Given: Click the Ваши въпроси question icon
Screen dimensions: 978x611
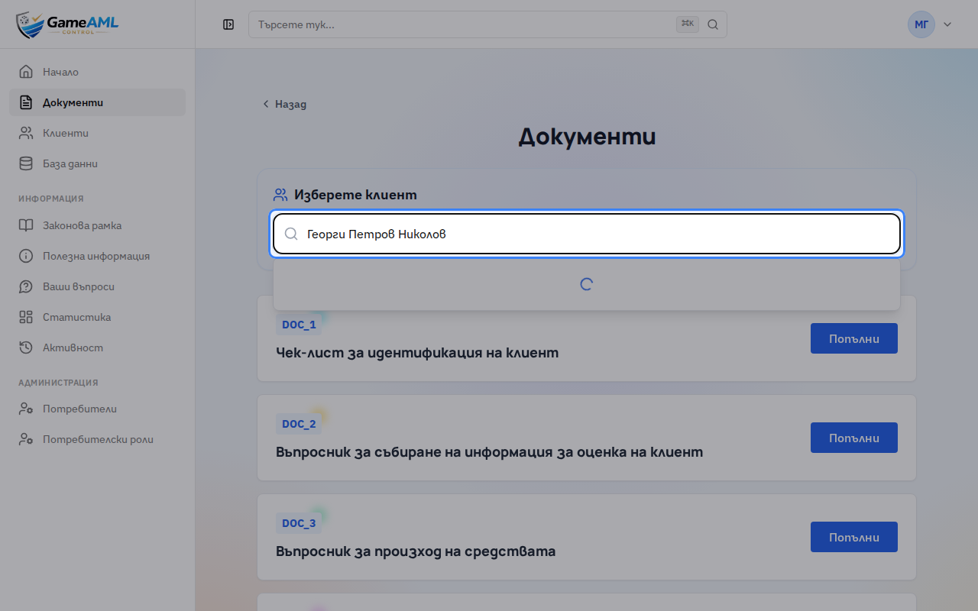Looking at the screenshot, I should point(26,286).
